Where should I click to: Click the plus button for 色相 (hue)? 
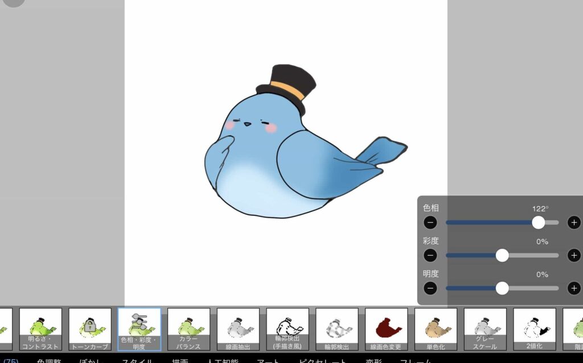point(574,223)
